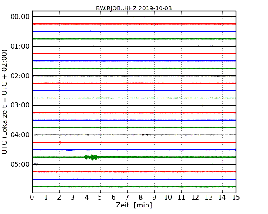Click x-axis tick label 14
Screen dimensions: 268x214
[222, 198]
